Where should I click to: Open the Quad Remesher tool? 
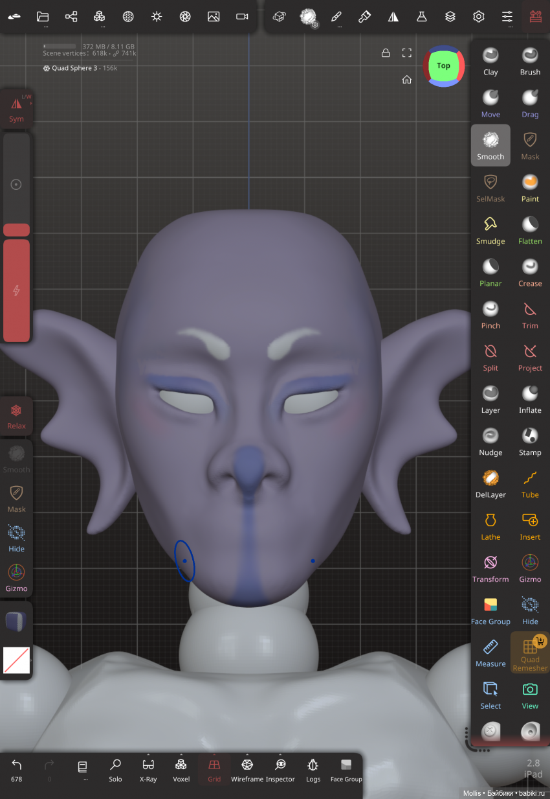530,653
